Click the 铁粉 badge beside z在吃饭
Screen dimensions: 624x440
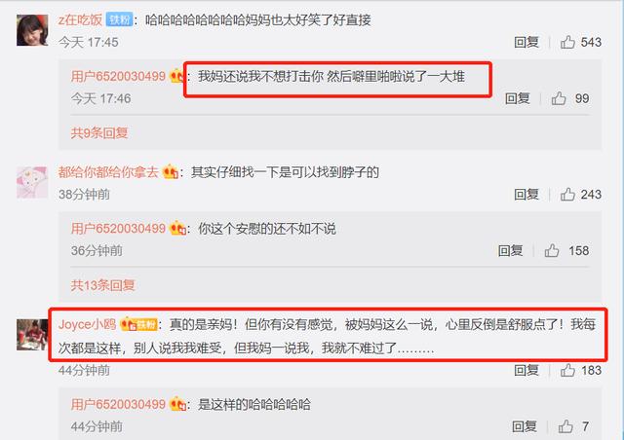tap(119, 19)
